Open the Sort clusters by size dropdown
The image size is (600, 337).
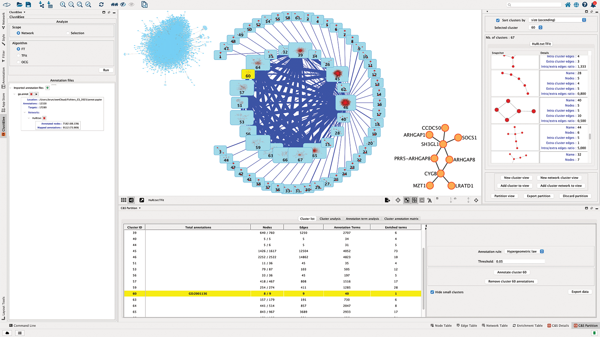click(x=557, y=20)
